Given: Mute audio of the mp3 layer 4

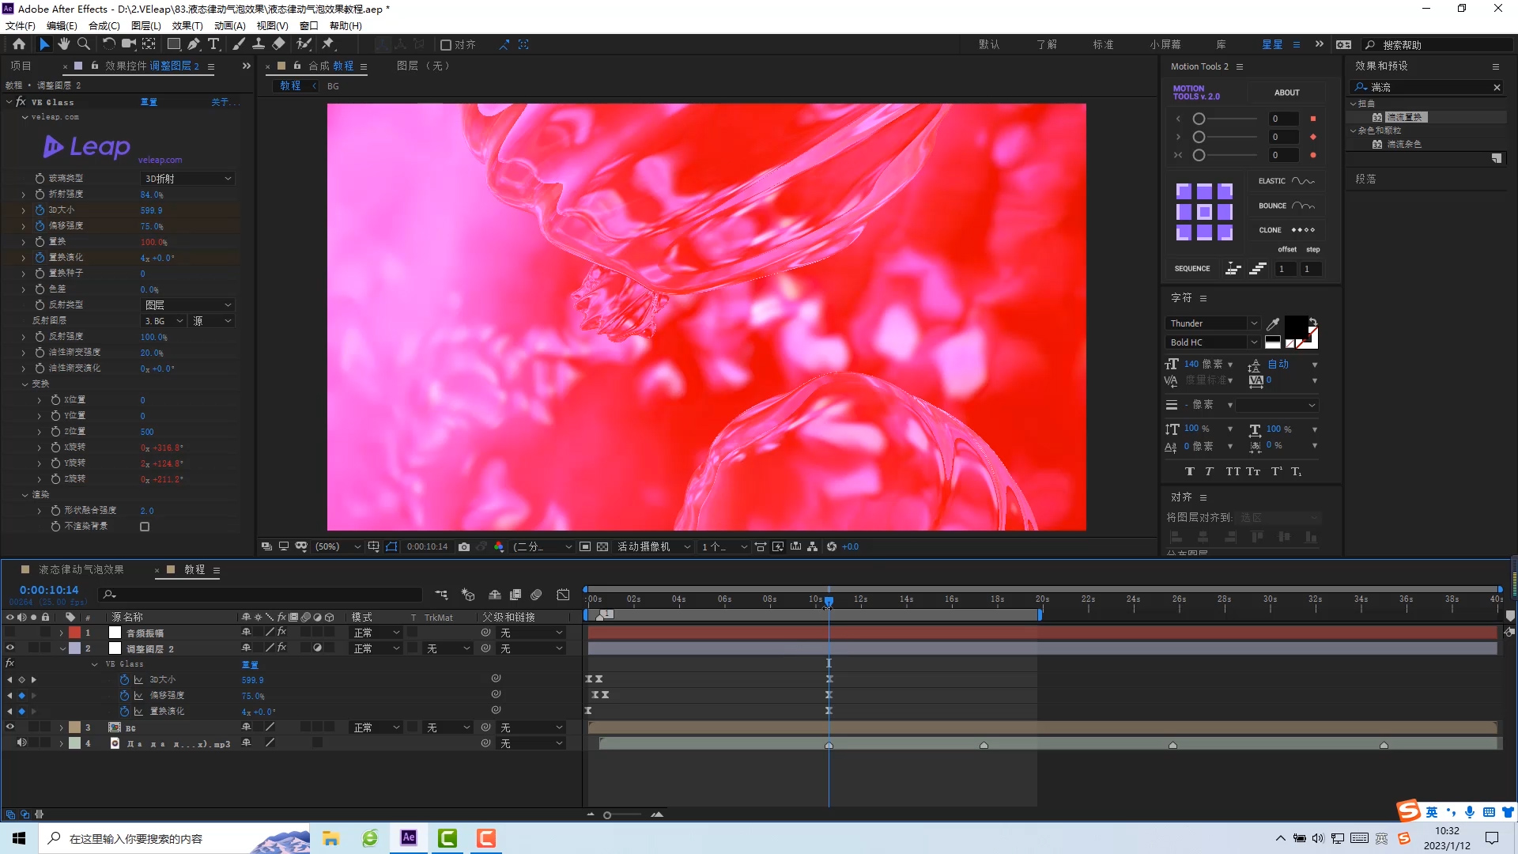Looking at the screenshot, I should click(21, 743).
